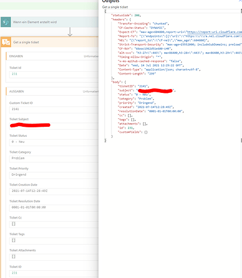The width and height of the screenshot is (242, 278).
Task: Click the Ticket Category value Problem
Action: point(18,158)
